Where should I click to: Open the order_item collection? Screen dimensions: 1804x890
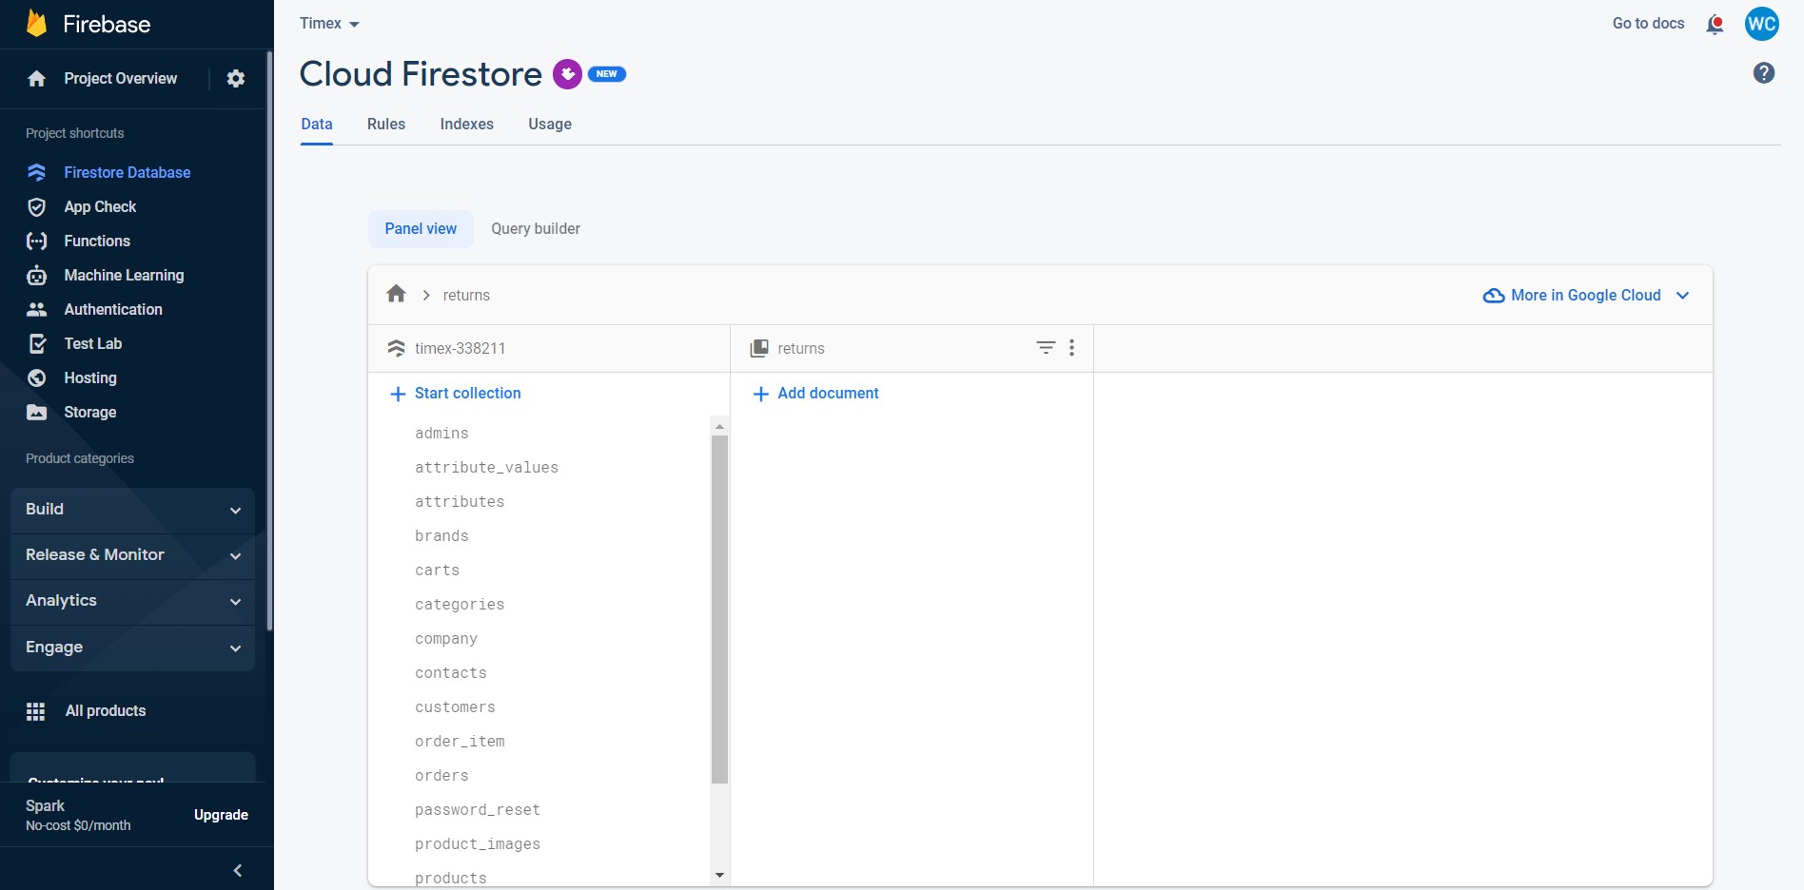[x=460, y=742]
